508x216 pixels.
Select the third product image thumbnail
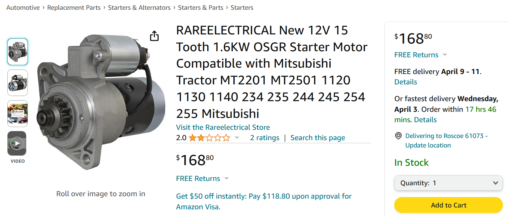[17, 113]
